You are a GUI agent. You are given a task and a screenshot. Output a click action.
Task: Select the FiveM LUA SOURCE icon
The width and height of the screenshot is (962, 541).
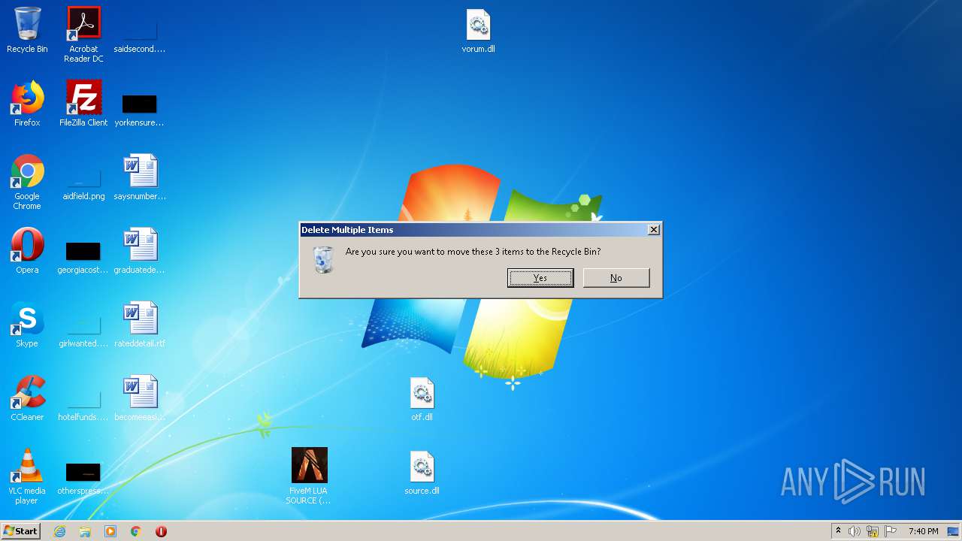tap(309, 476)
